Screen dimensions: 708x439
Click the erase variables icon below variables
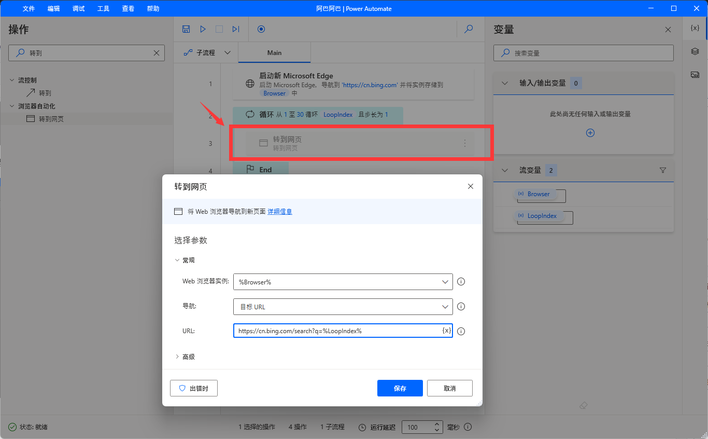coord(584,406)
